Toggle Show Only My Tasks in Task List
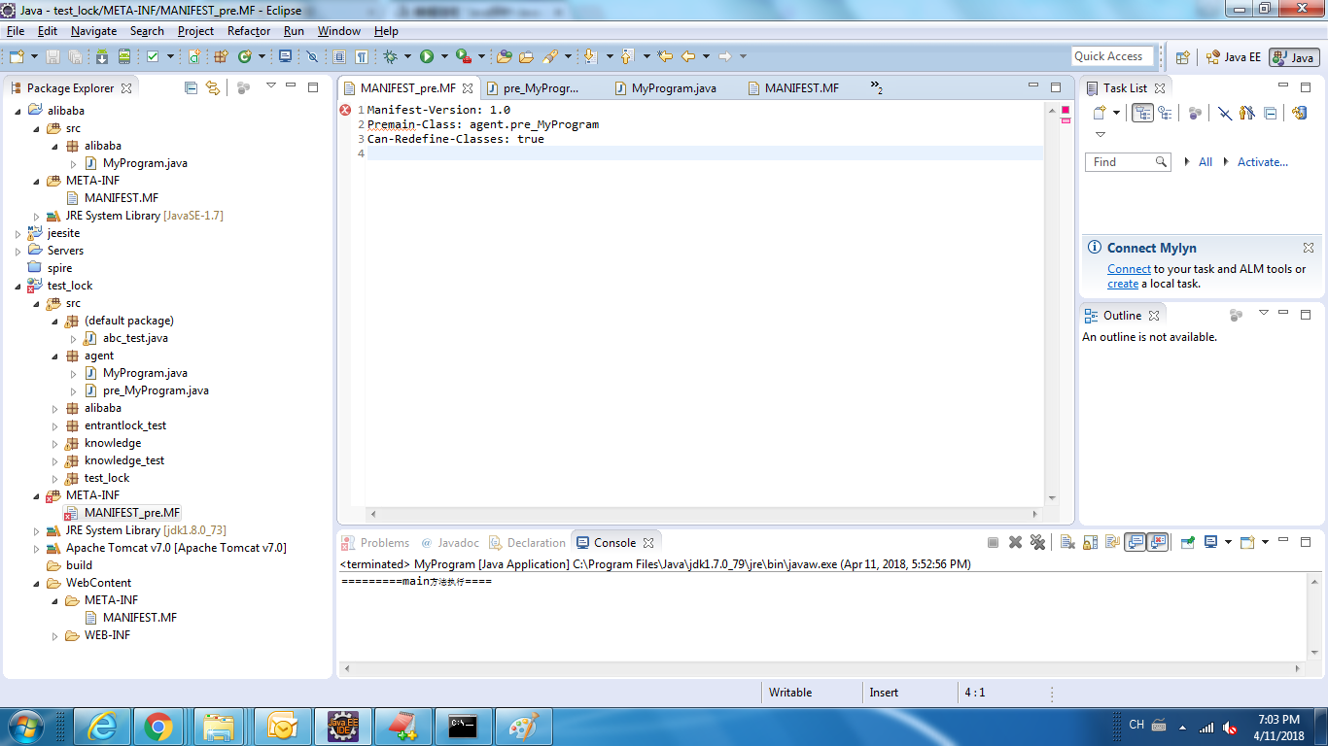This screenshot has width=1328, height=746. (1246, 113)
